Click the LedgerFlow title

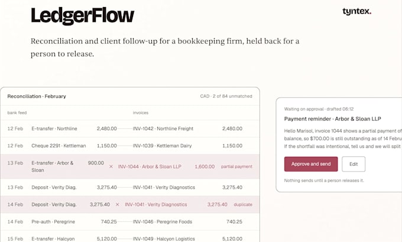point(83,16)
